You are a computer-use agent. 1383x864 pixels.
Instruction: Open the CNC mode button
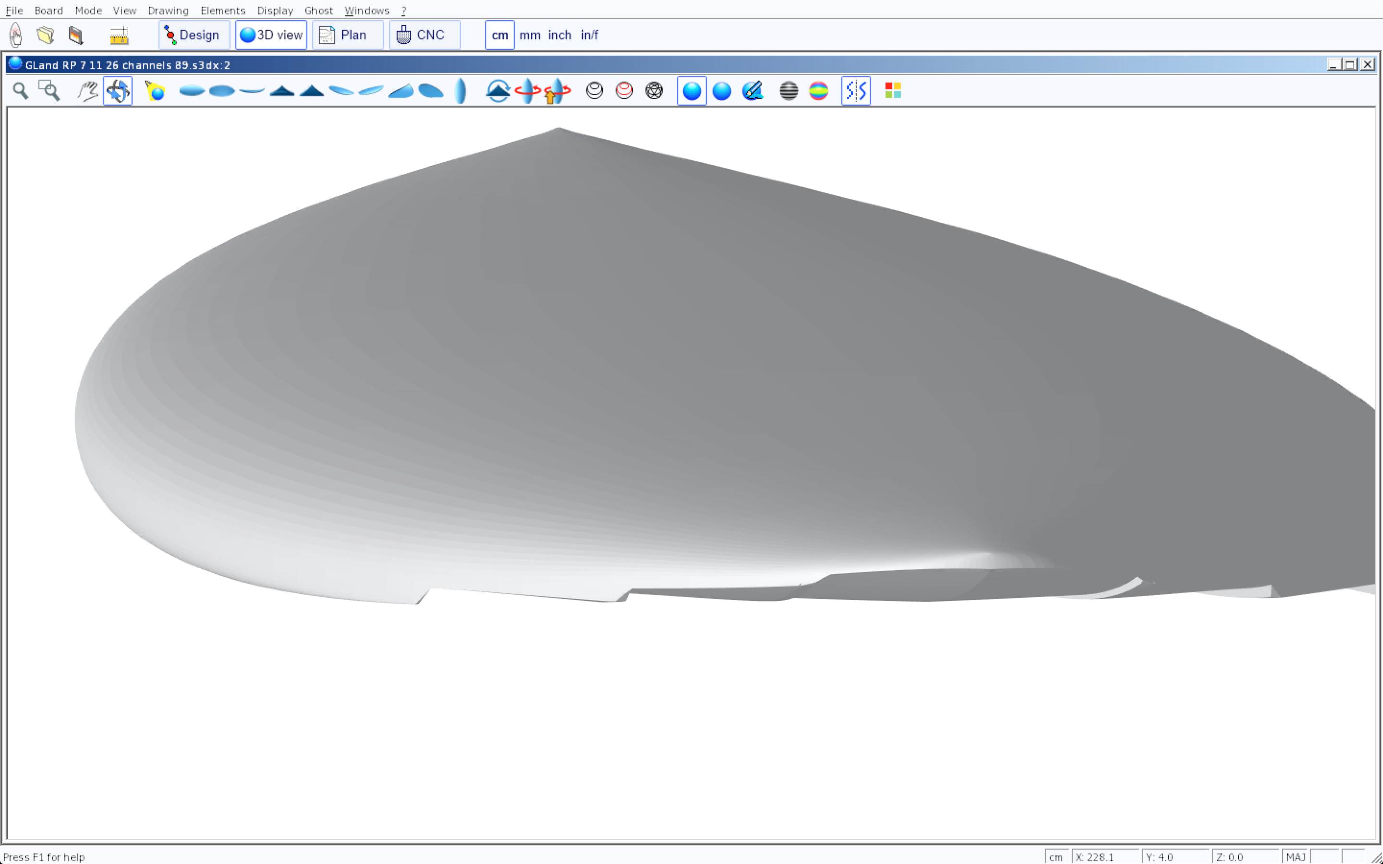click(x=424, y=35)
